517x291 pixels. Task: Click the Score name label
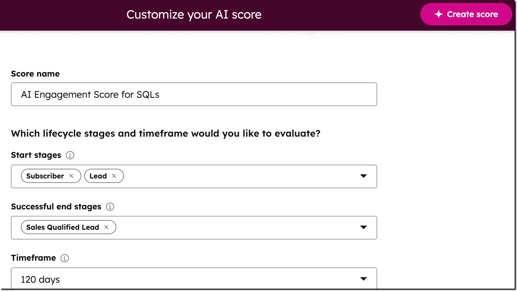tap(35, 74)
